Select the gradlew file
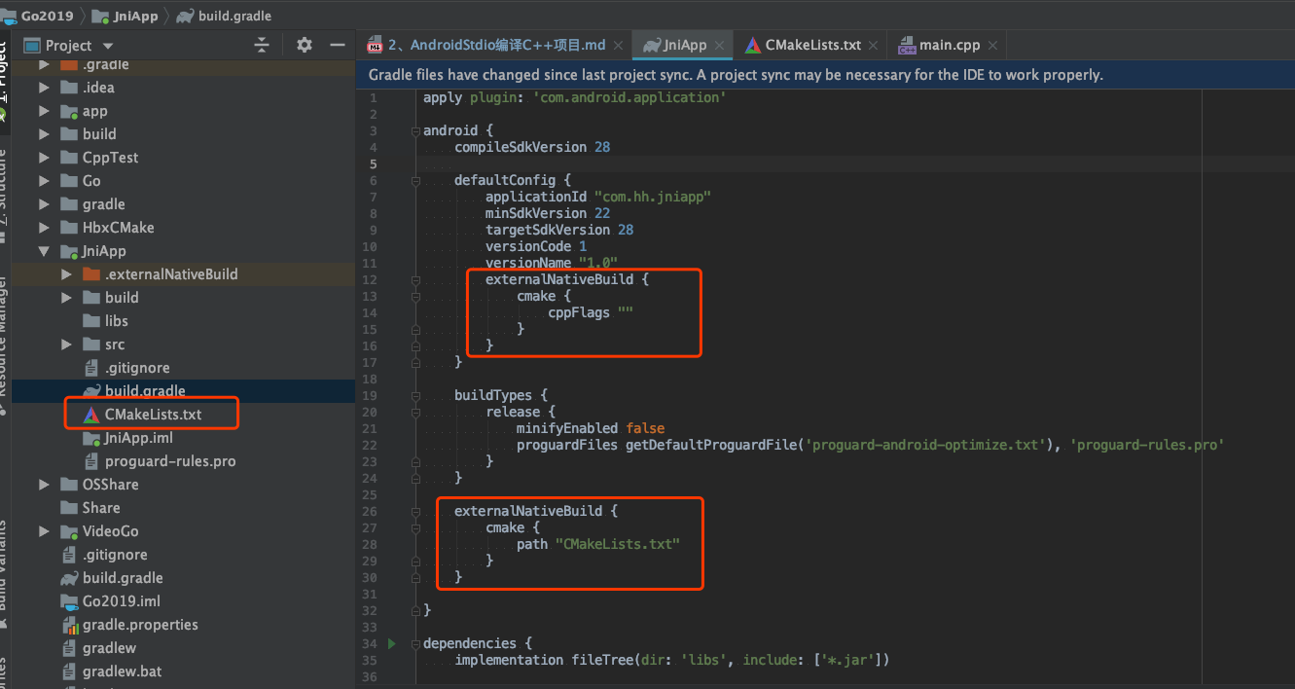The image size is (1295, 689). (x=109, y=648)
